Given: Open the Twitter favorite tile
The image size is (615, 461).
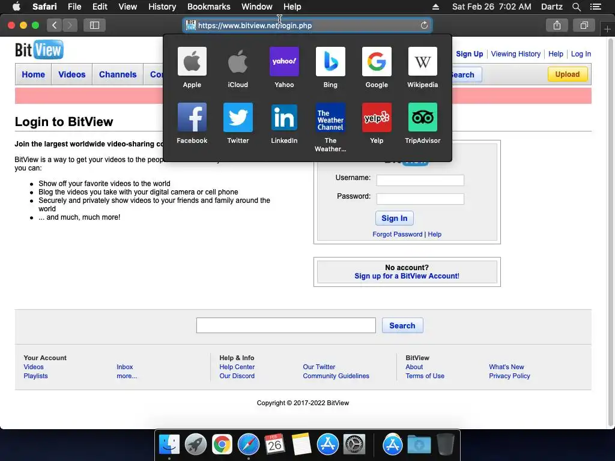Looking at the screenshot, I should [238, 117].
